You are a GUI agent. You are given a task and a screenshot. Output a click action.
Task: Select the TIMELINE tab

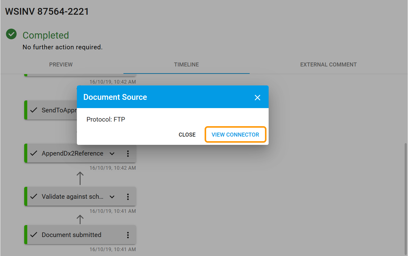(x=186, y=65)
